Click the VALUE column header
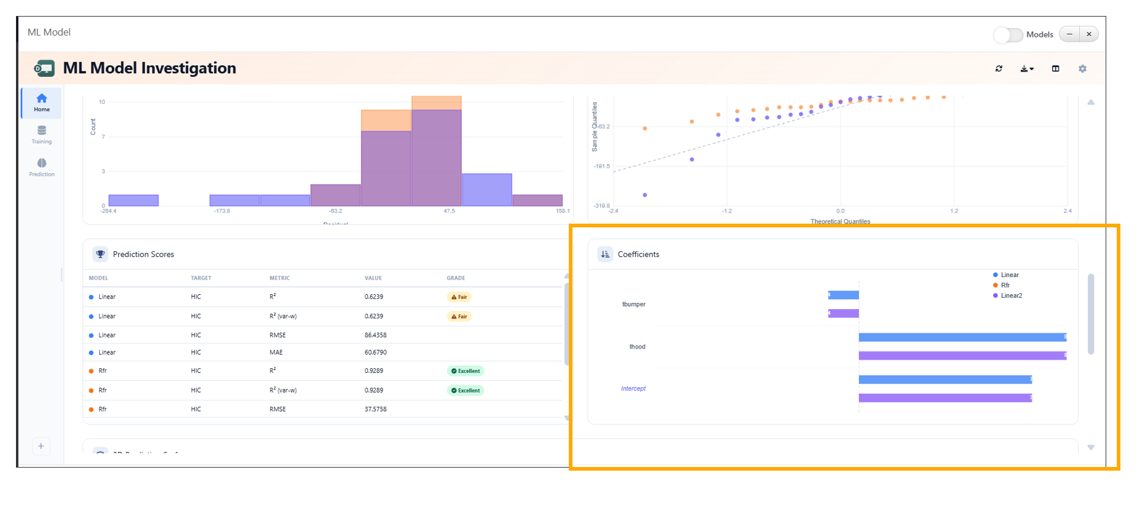Image resolution: width=1145 pixels, height=510 pixels. [x=373, y=278]
